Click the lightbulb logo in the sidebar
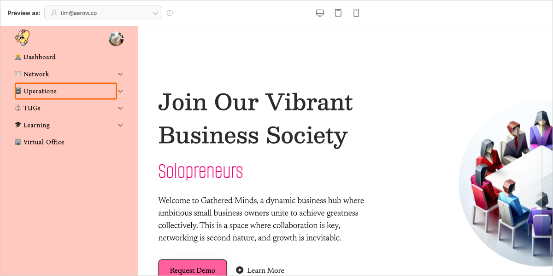 click(x=22, y=38)
